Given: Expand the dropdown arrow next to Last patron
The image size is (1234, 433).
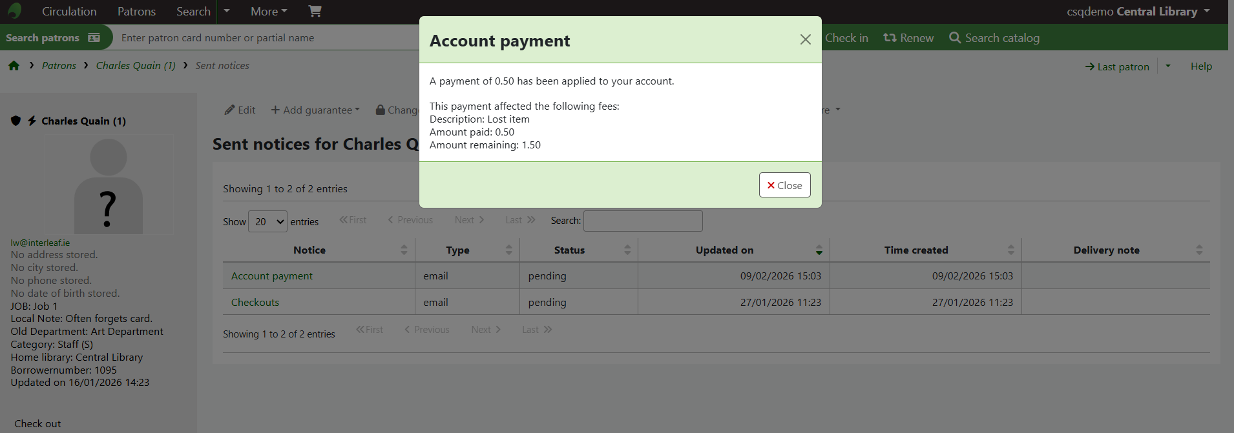Looking at the screenshot, I should (x=1168, y=66).
